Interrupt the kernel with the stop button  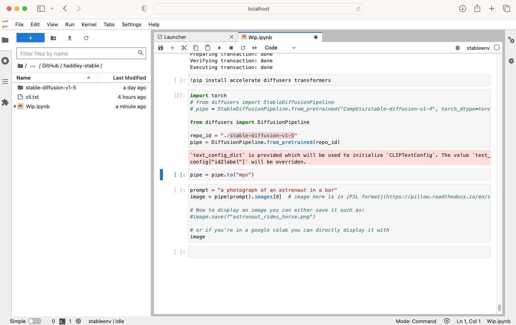point(231,48)
